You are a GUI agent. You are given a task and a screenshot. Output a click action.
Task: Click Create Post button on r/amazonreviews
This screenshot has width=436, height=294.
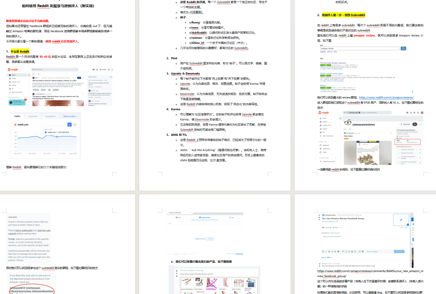coord(405,124)
